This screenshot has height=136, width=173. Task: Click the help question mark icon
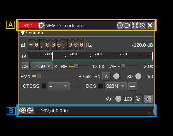tap(120, 25)
